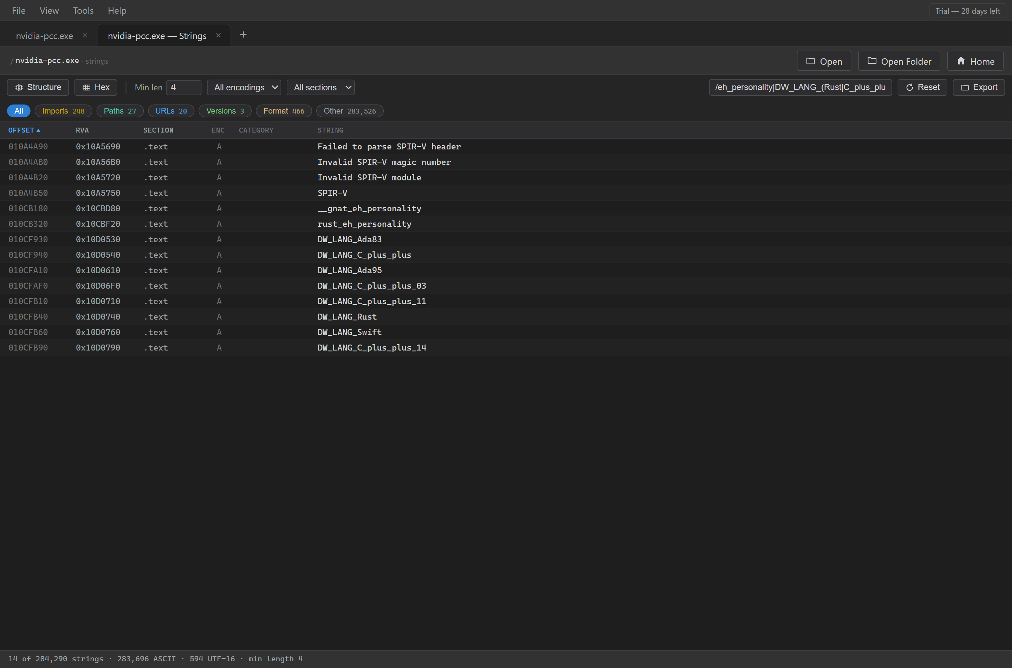
Task: Select 'Invalid SPIR-V magic number' string
Action: click(x=384, y=162)
